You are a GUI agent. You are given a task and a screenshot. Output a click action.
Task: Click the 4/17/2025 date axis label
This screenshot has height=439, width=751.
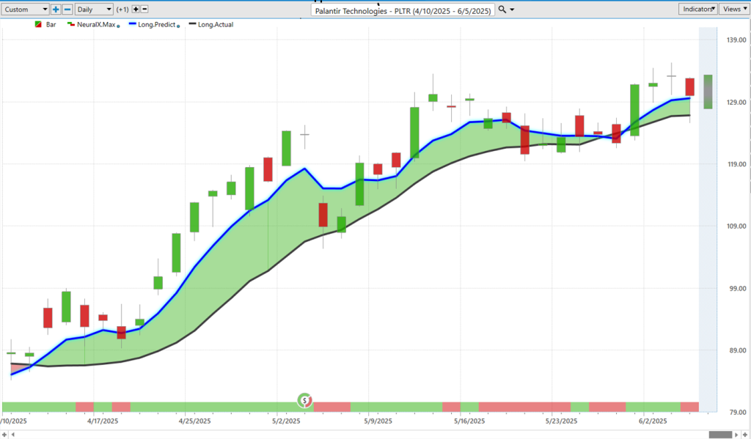[x=103, y=421]
